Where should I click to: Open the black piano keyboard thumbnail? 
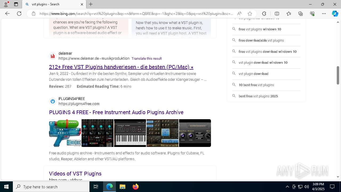tap(130, 133)
